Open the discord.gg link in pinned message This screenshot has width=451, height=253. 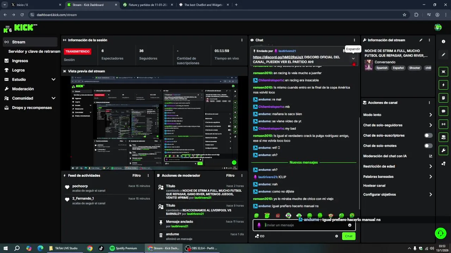[278, 57]
